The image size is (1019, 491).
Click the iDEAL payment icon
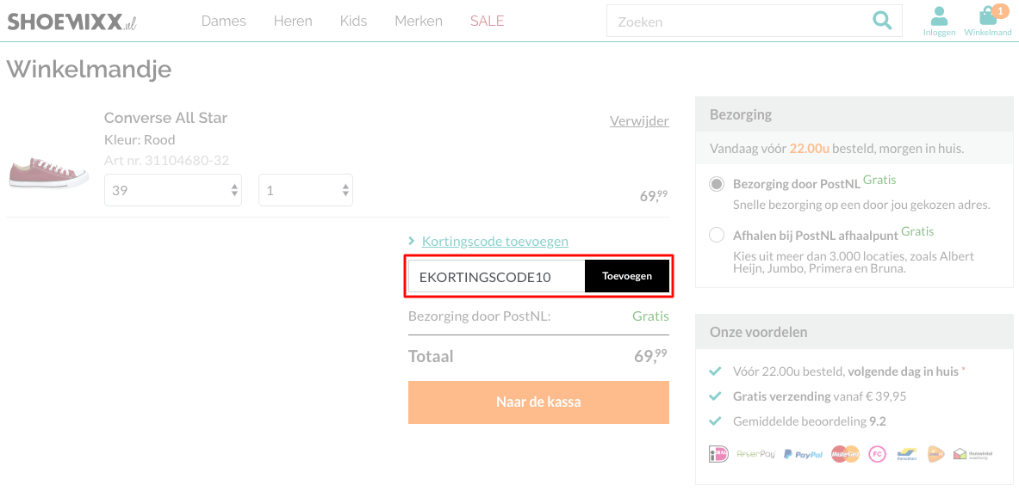tap(718, 454)
